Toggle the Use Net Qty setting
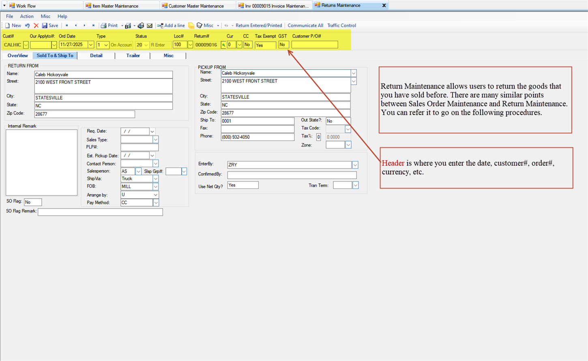This screenshot has width=588, height=361. click(242, 185)
